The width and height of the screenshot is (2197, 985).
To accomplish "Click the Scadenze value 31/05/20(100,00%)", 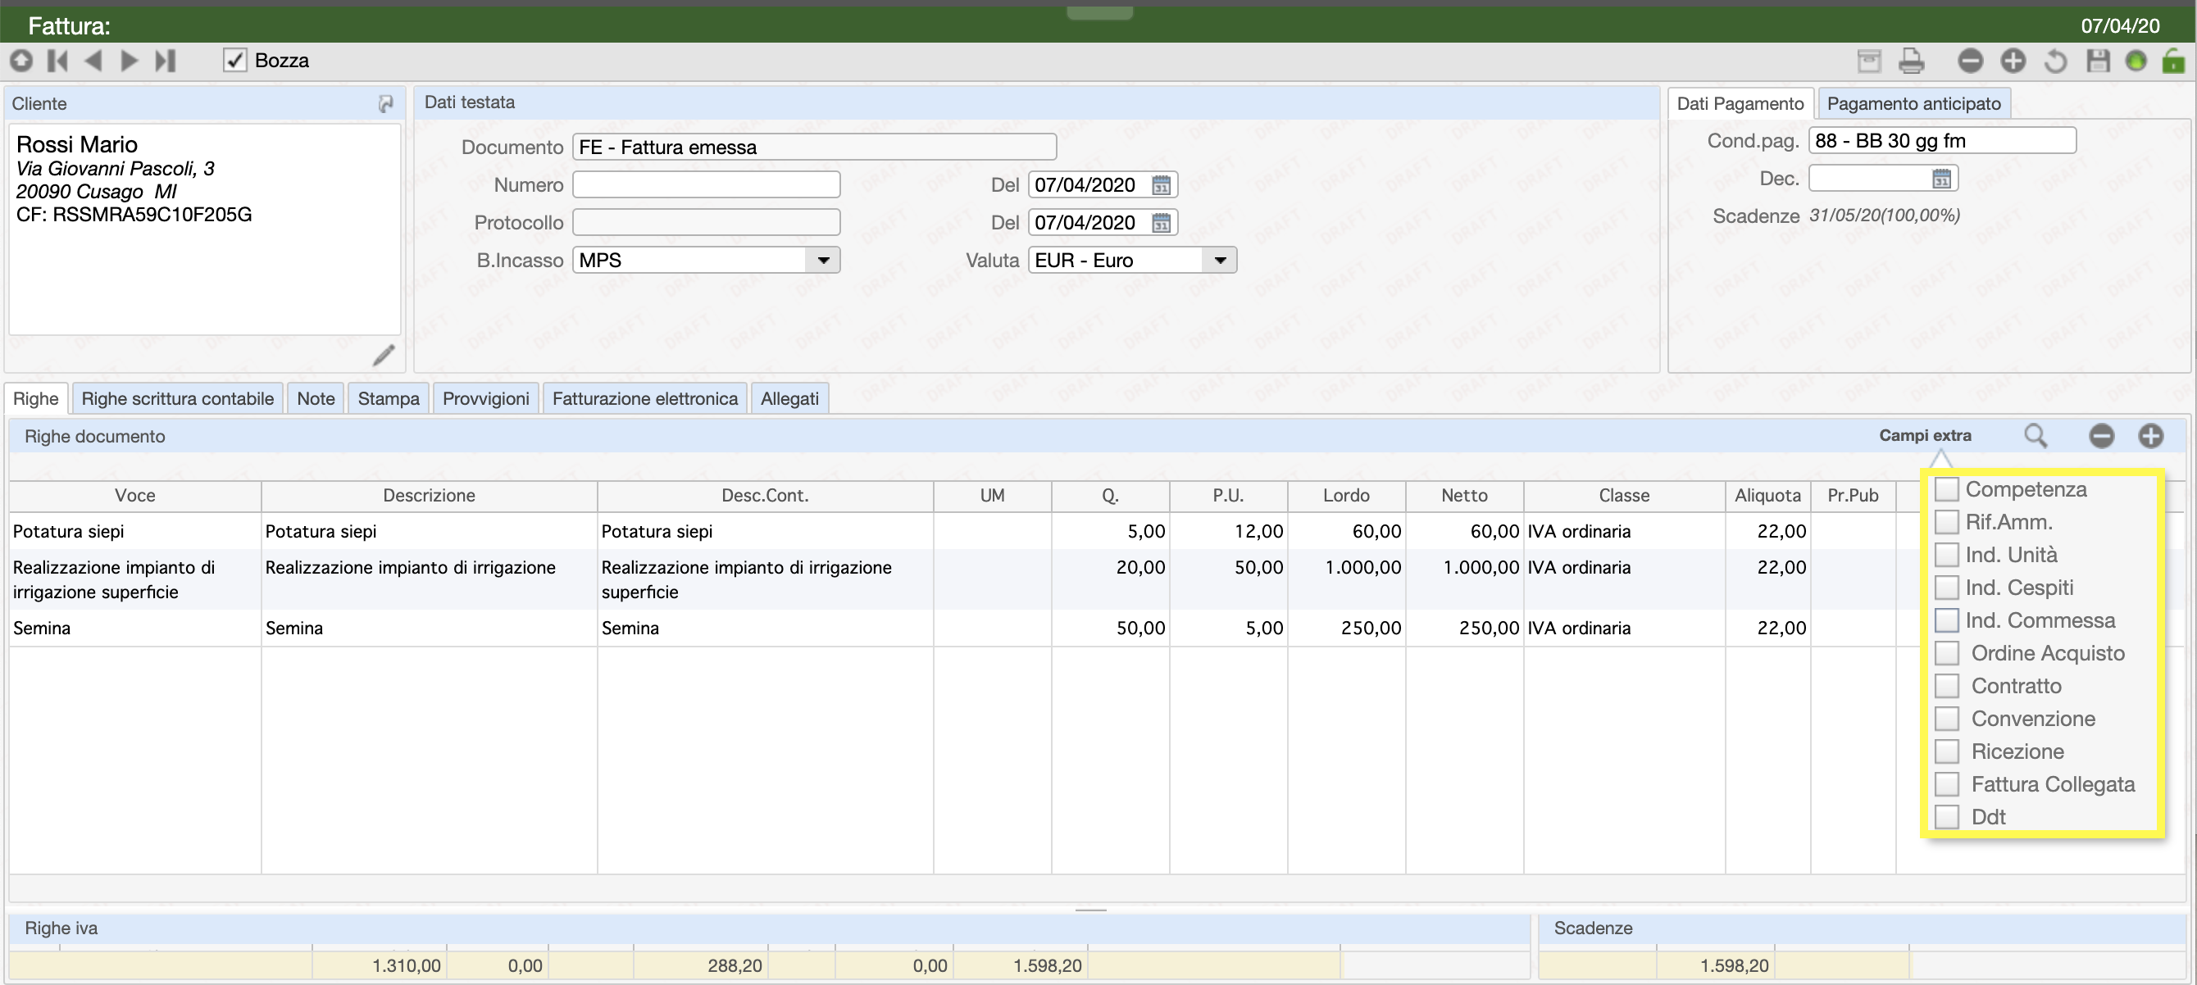I will (x=1884, y=216).
